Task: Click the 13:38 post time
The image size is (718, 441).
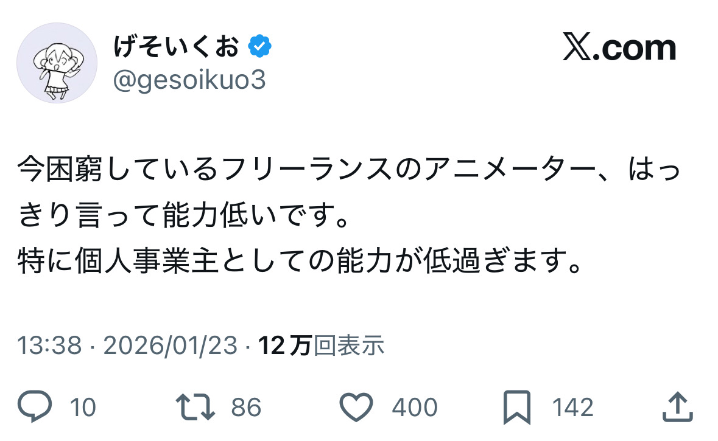Action: tap(49, 346)
